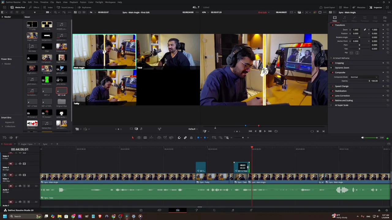Switch to the Fusion page icon
The width and height of the screenshot is (392, 220).
[196, 210]
